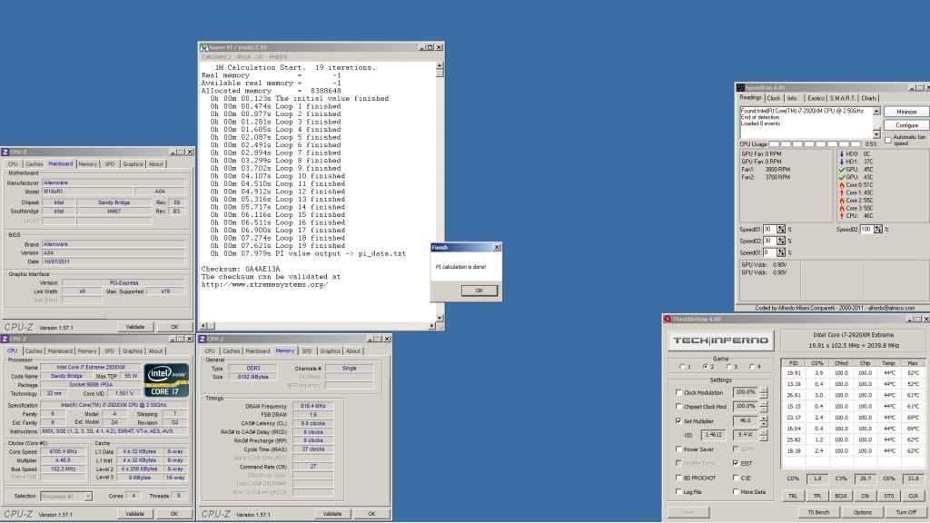
Task: Click the HD0 temperature down-arrow icon in SpeedFan
Action: pos(842,154)
